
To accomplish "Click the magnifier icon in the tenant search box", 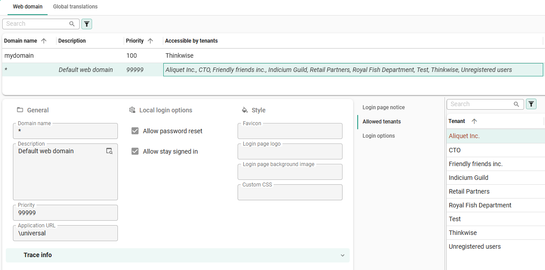I will [517, 104].
